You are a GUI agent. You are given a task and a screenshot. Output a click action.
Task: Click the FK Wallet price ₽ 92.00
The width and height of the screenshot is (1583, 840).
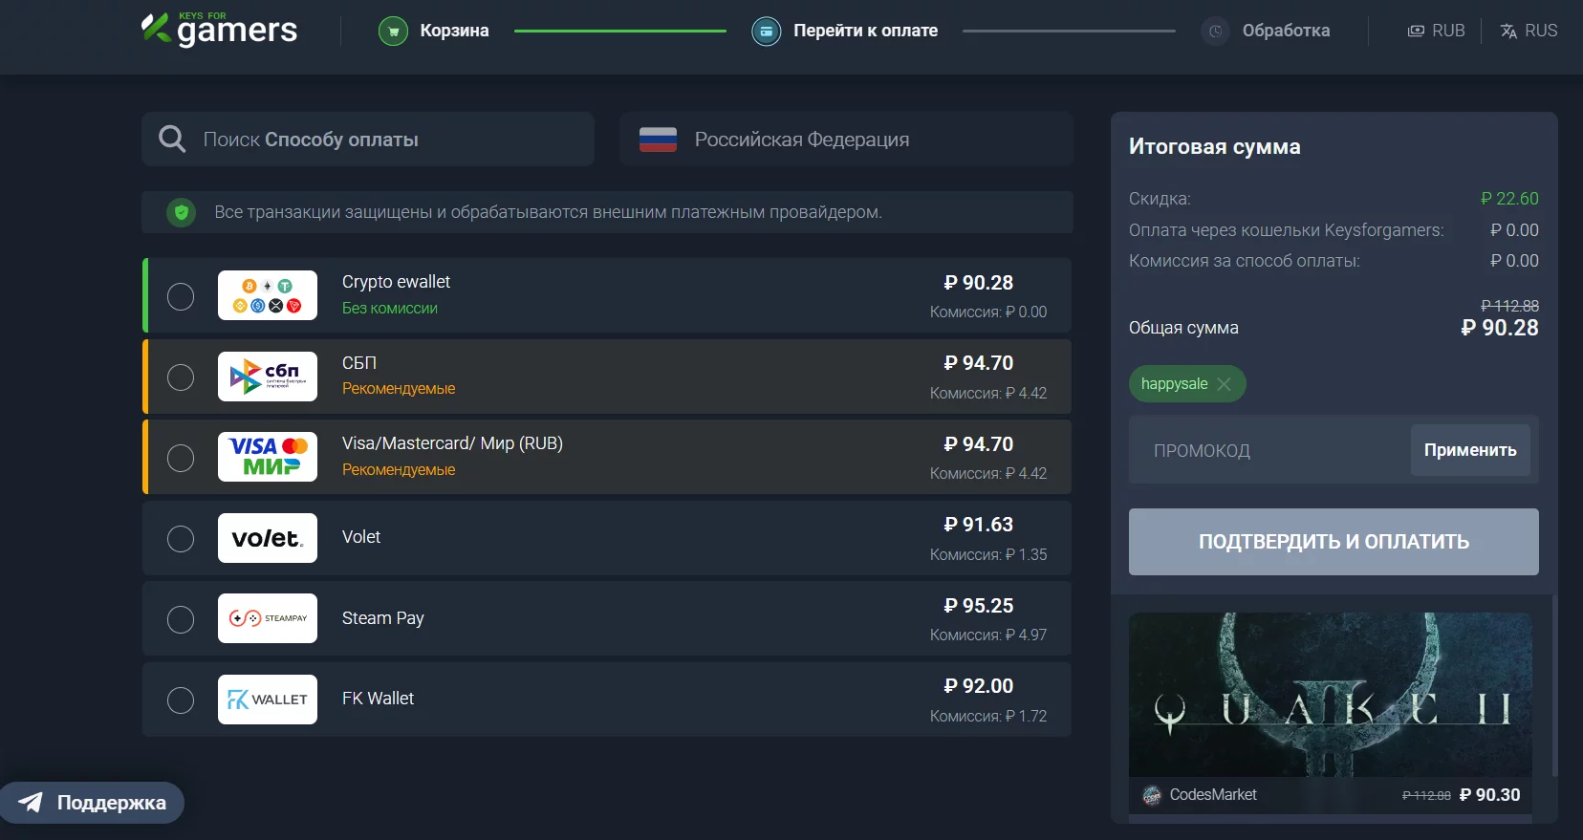[978, 686]
